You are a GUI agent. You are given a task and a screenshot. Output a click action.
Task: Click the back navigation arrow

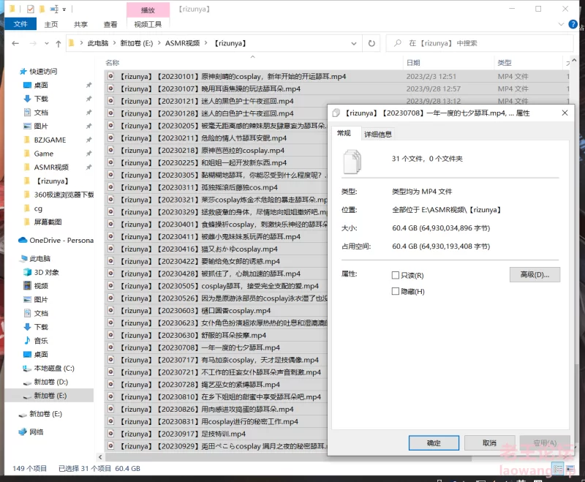coord(15,43)
